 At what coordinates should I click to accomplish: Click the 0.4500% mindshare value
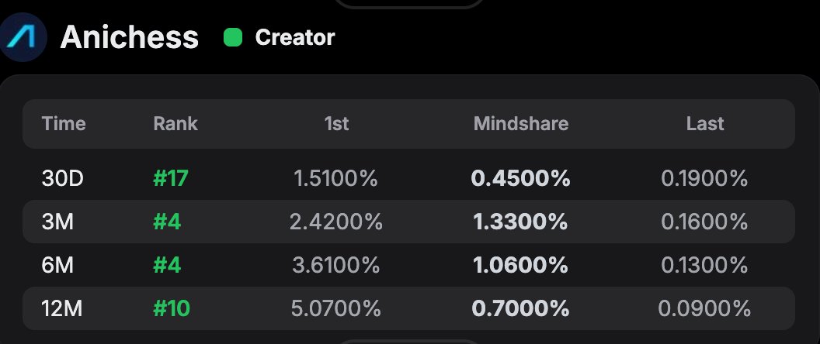[520, 179]
